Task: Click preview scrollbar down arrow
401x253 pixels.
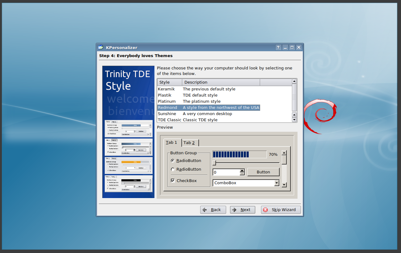Action: [x=284, y=185]
